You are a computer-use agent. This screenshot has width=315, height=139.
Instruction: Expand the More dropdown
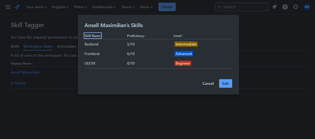click(x=146, y=7)
